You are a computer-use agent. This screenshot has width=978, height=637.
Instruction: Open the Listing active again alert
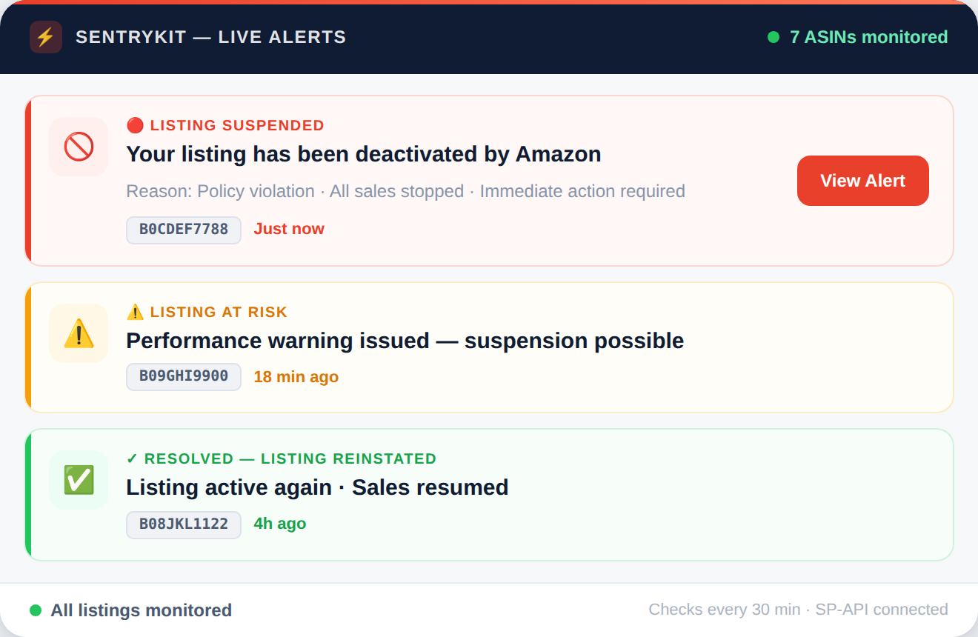(317, 487)
